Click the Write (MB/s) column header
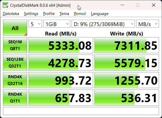The width and height of the screenshot is (162, 118). (126, 34)
